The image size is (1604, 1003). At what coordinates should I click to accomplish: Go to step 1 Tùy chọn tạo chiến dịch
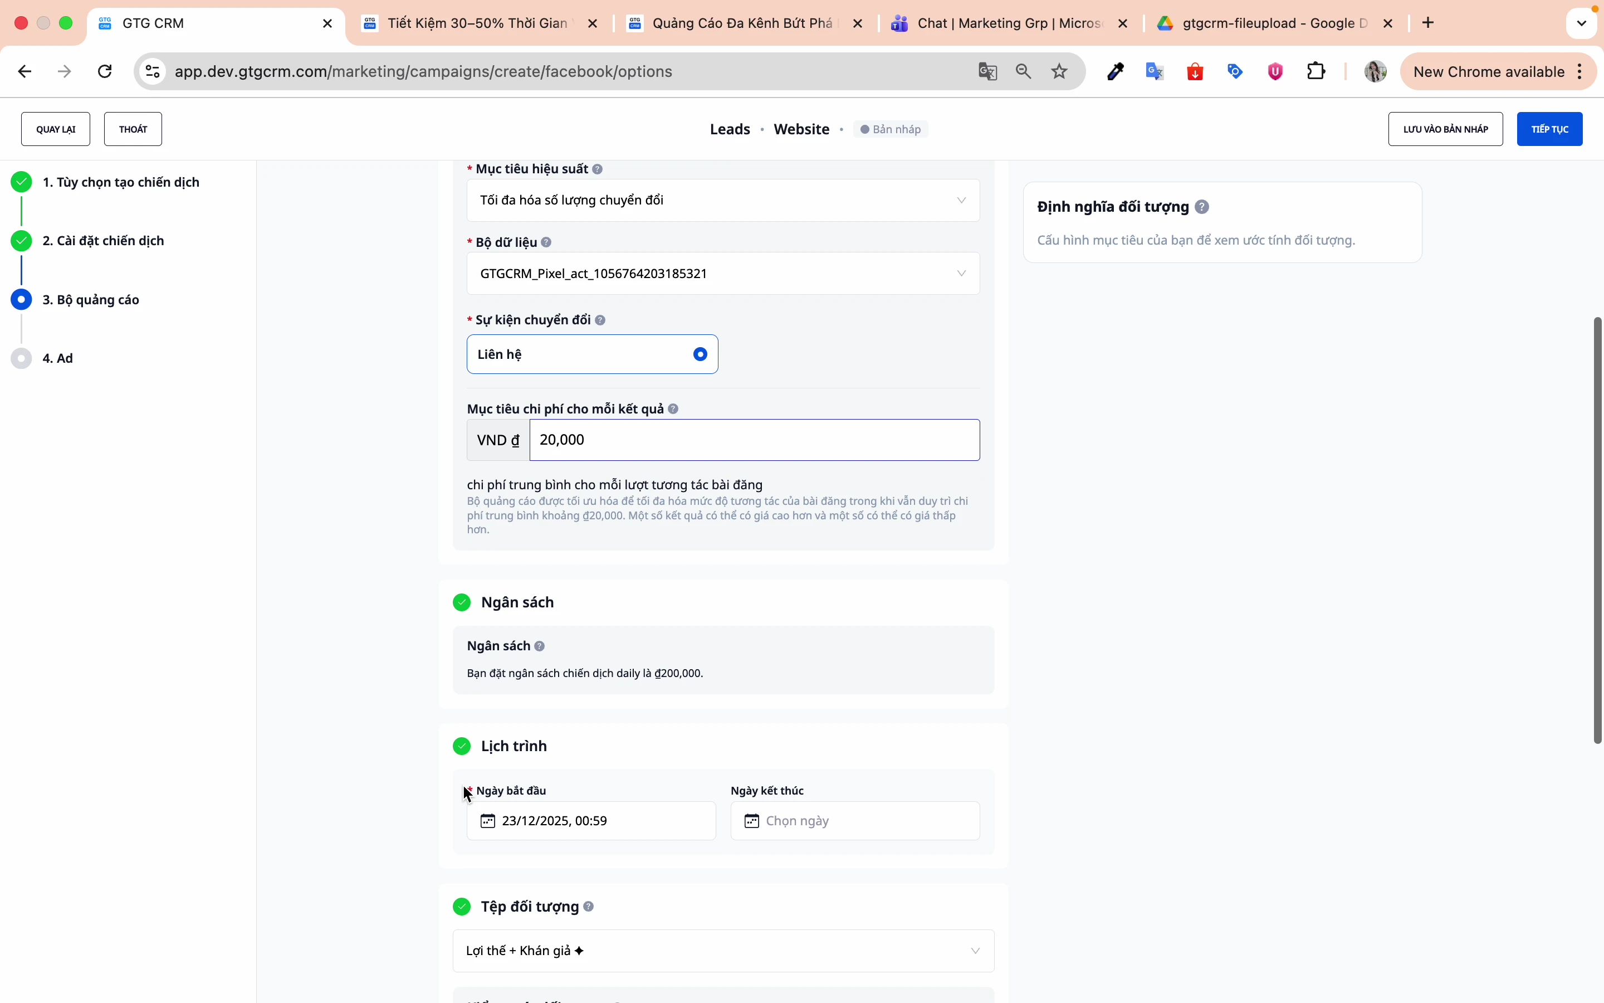point(121,182)
